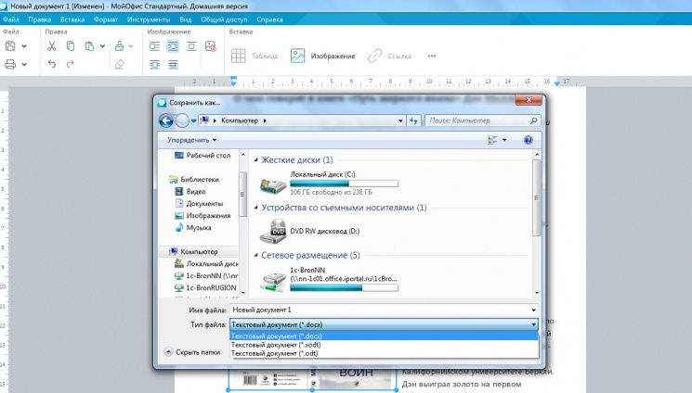Screen dimensions: 692x393
Task: Click the Clear formatting eraser icon
Action: click(x=119, y=64)
